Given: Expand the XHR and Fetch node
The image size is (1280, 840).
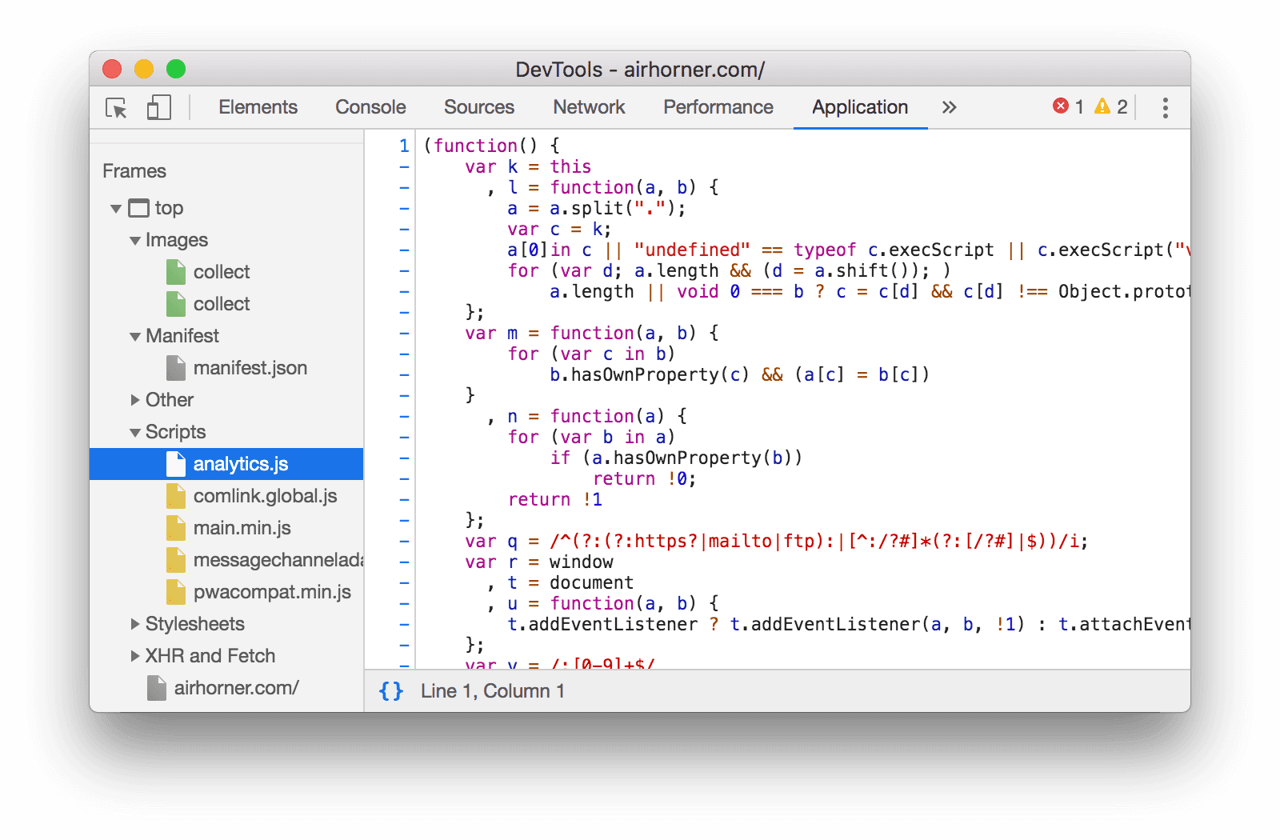Looking at the screenshot, I should (x=134, y=655).
